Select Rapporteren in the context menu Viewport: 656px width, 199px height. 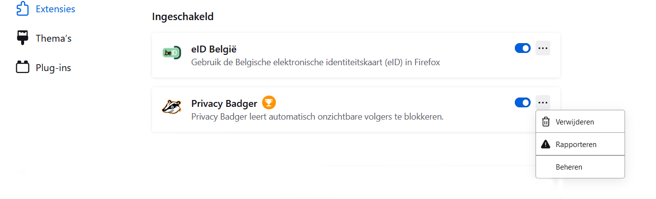tap(576, 144)
